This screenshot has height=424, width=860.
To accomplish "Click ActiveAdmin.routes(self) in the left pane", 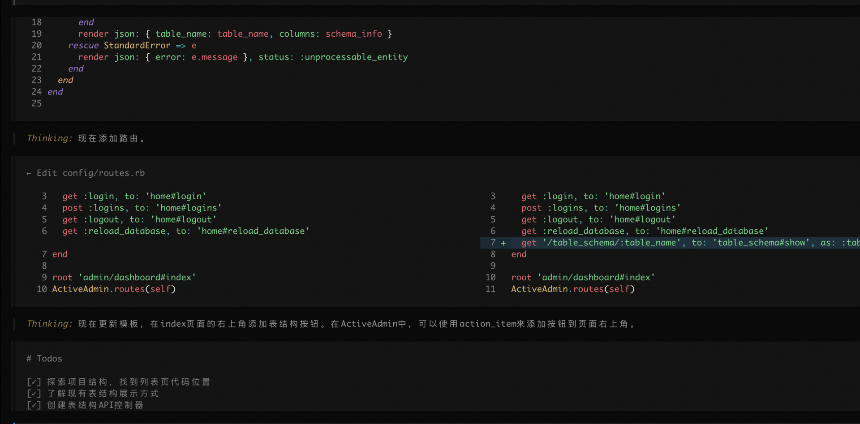I will [x=114, y=289].
